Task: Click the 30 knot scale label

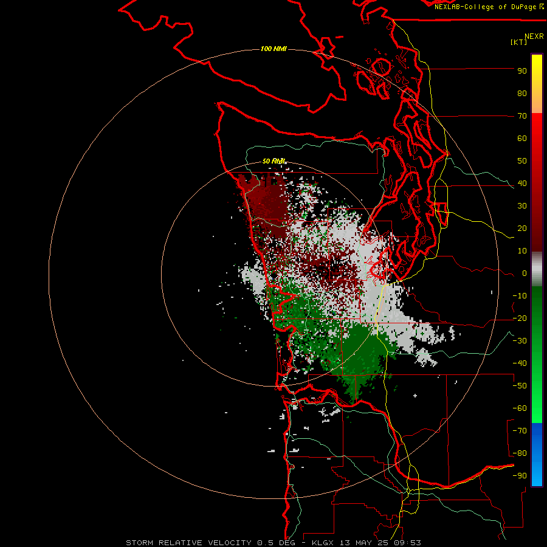Action: tap(522, 206)
